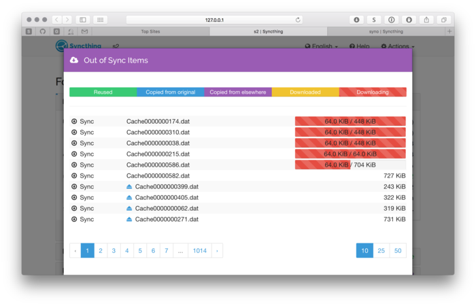Open the mail envelope pinned tab
The height and width of the screenshot is (306, 476).
click(x=85, y=31)
